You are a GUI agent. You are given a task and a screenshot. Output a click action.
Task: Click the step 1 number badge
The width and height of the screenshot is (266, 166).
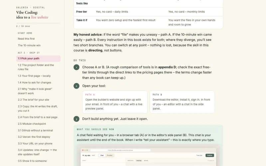76,67
